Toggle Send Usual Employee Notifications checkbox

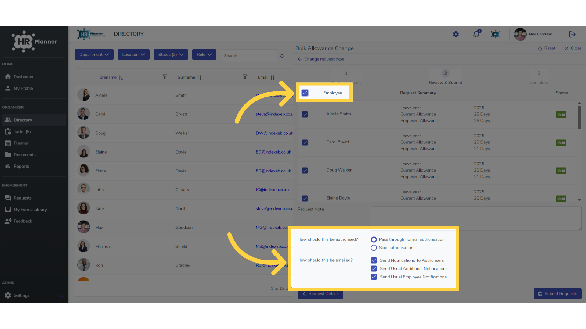click(374, 277)
